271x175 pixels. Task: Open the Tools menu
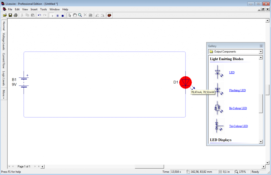(x=43, y=9)
